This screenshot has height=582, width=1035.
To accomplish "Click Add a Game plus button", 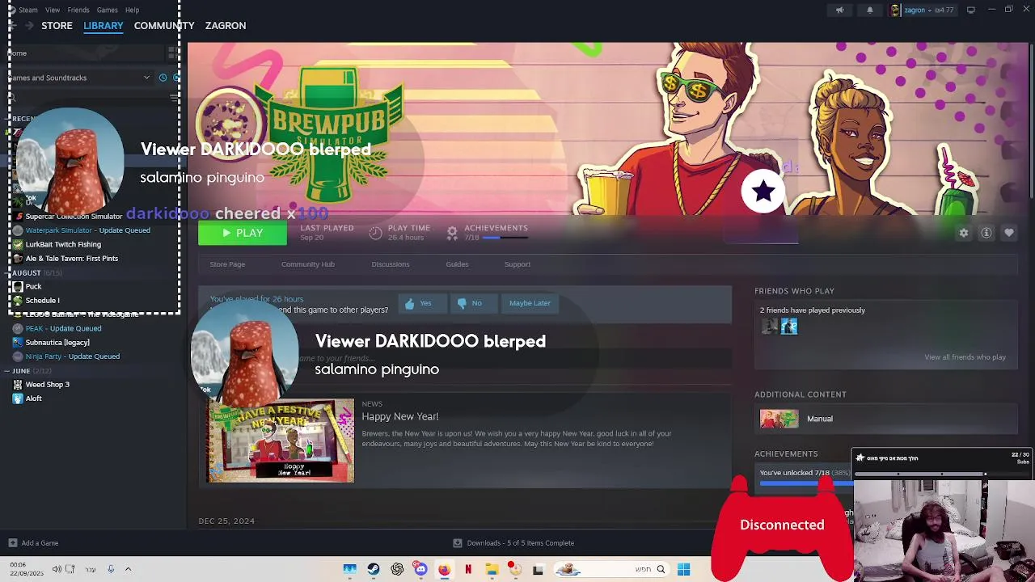I will click(x=12, y=543).
